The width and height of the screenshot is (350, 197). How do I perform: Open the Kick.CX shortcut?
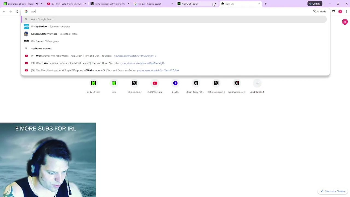(x=175, y=86)
